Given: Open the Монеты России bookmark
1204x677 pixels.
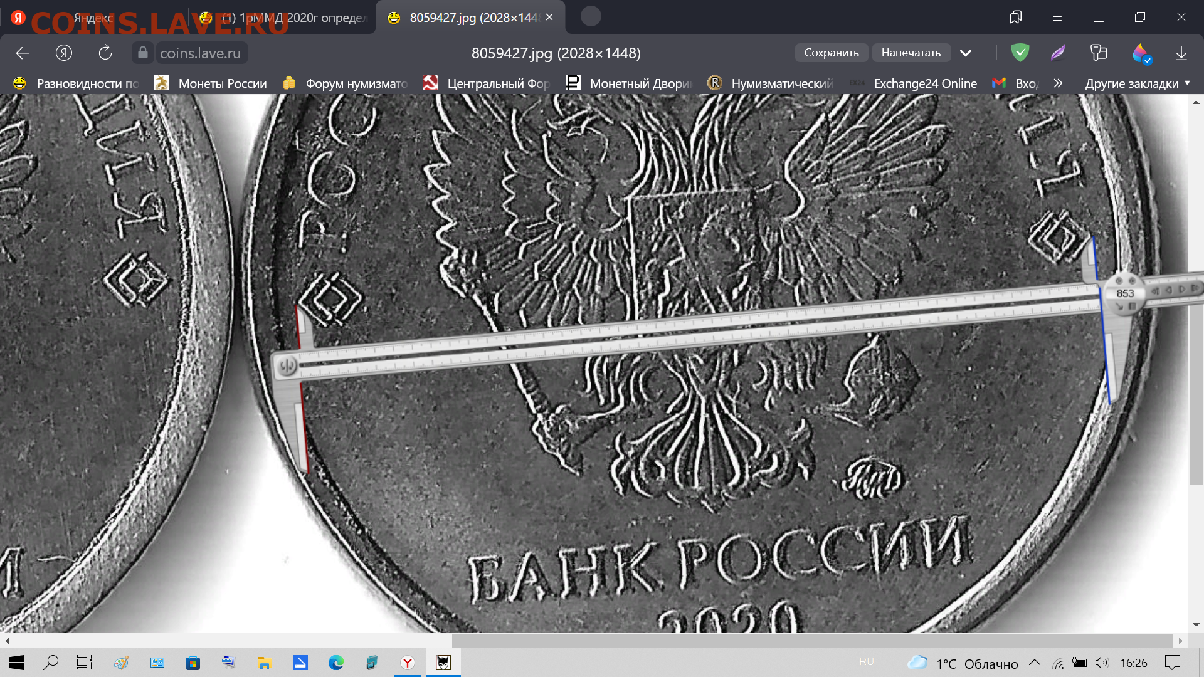Looking at the screenshot, I should tap(211, 83).
